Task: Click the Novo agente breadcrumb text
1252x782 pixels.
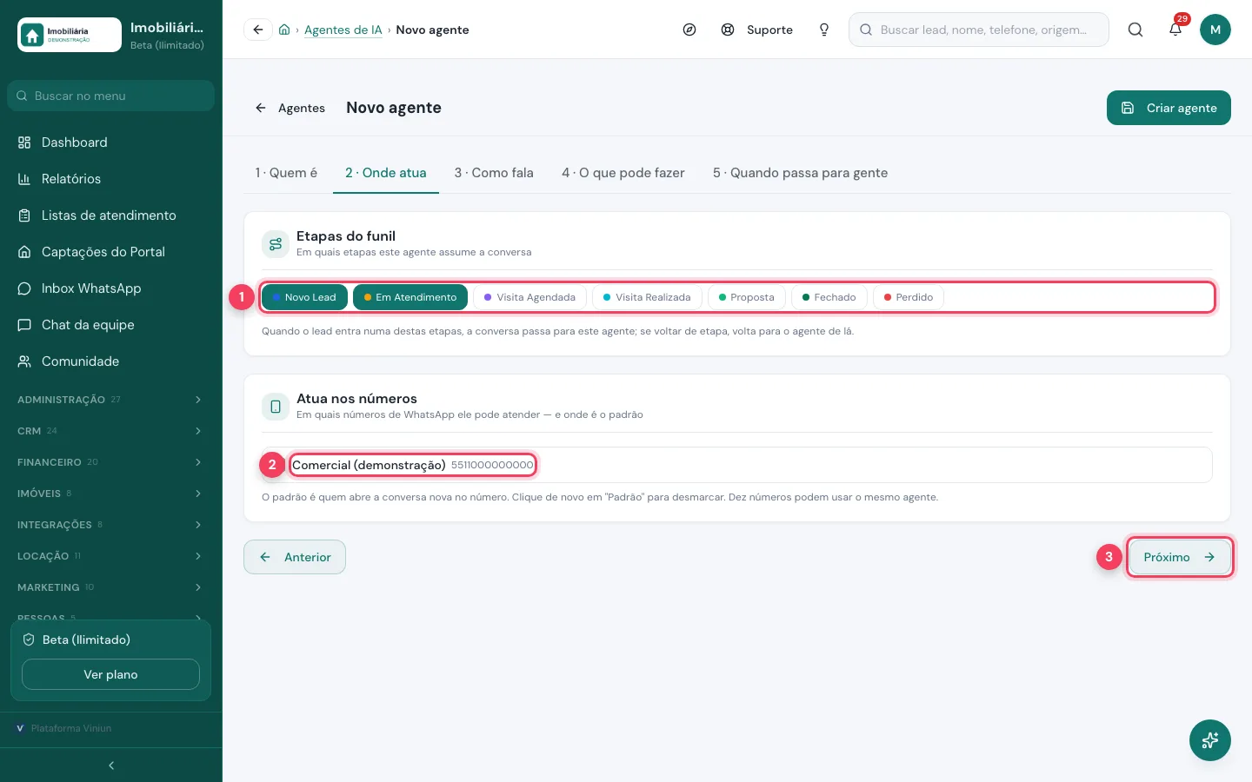Action: (x=432, y=30)
